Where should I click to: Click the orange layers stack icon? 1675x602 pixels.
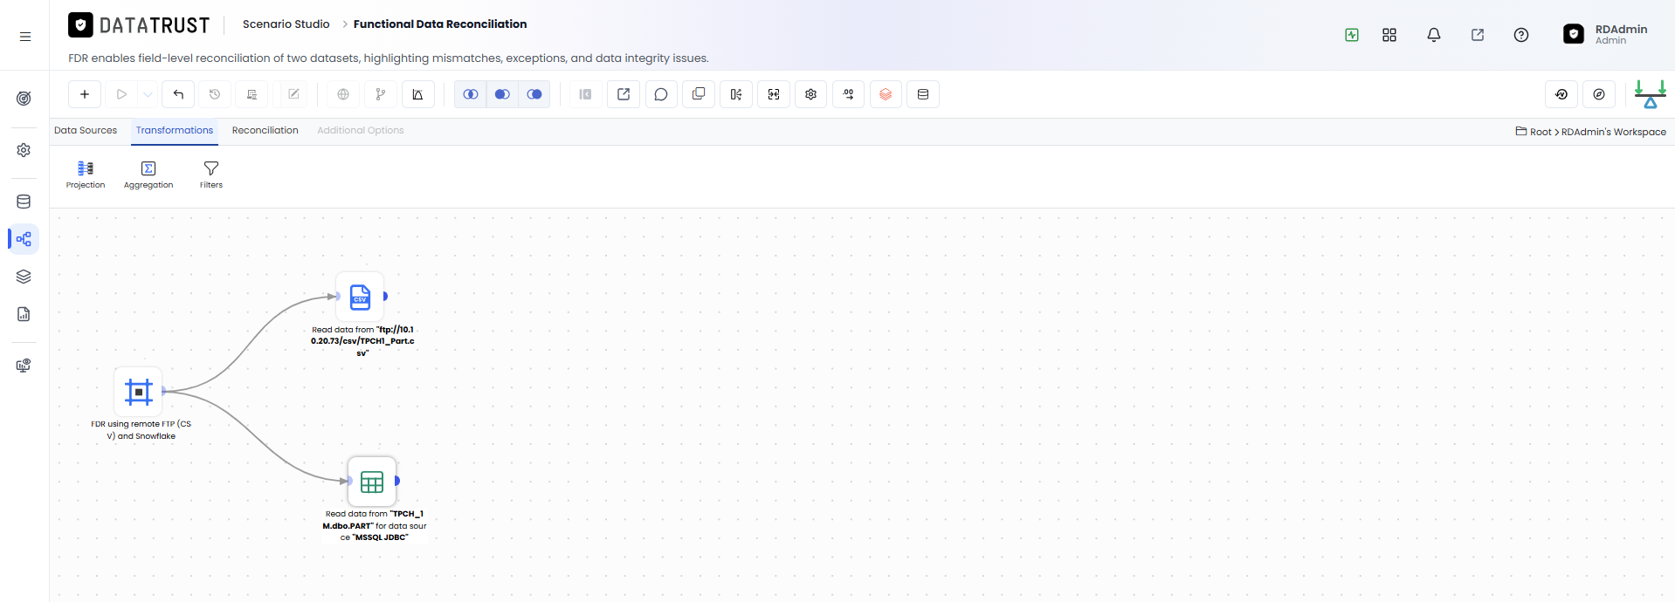886,94
